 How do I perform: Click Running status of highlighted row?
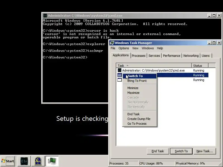click(198, 75)
